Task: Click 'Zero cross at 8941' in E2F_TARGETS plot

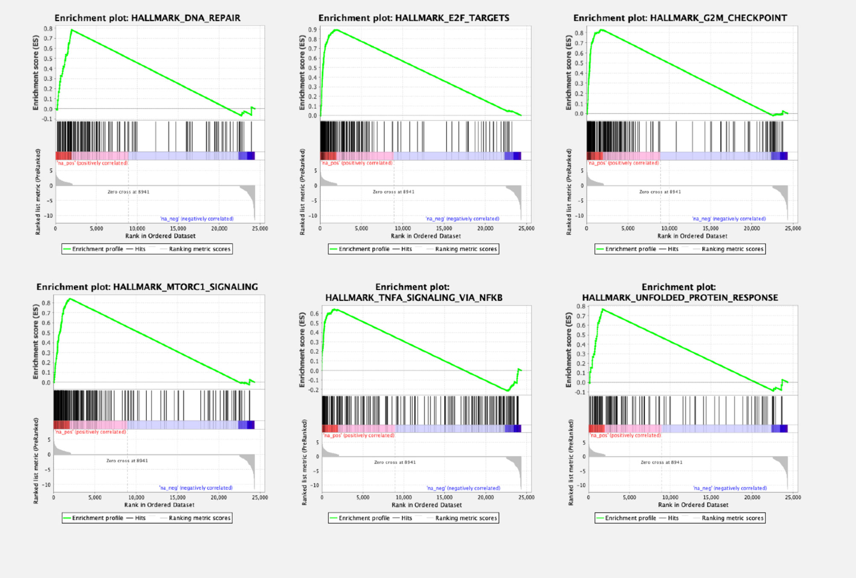Action: [393, 192]
